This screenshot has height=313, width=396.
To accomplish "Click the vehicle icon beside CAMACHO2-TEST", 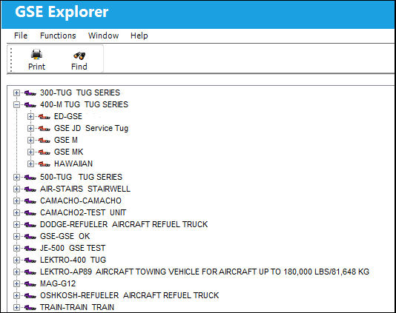I will click(x=30, y=213).
